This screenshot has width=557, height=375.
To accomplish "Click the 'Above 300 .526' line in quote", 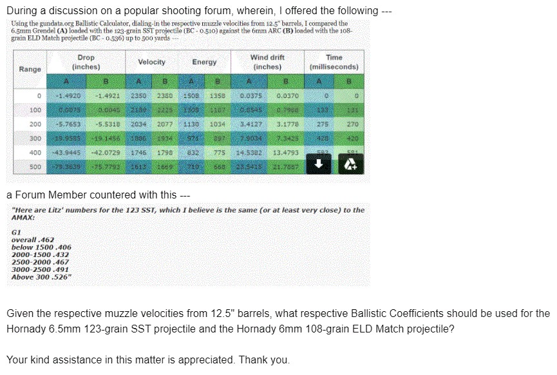I will pyautogui.click(x=41, y=277).
